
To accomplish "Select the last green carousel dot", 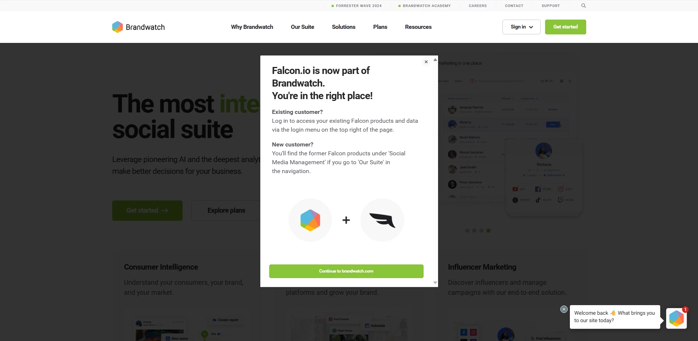I will pyautogui.click(x=488, y=230).
